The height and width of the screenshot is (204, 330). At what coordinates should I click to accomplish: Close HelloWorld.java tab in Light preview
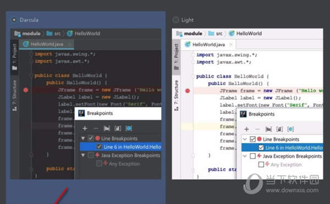pos(231,45)
